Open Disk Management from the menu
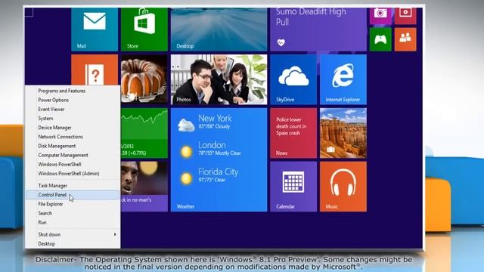This screenshot has height=272, width=484. tap(73, 146)
